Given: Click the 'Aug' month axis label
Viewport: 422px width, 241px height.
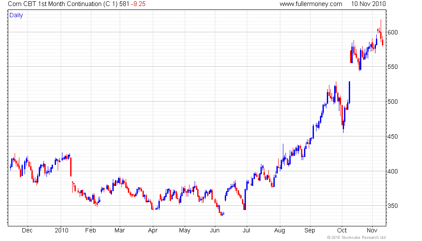Looking at the screenshot, I should [x=279, y=231].
